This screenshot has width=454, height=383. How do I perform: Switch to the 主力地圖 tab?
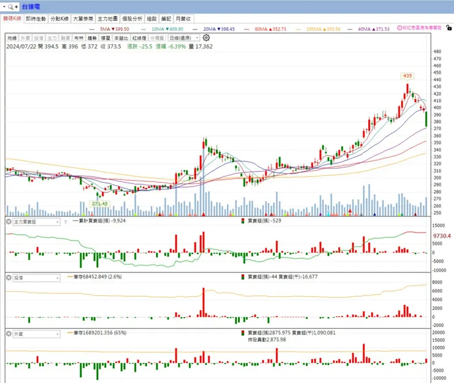[107, 18]
